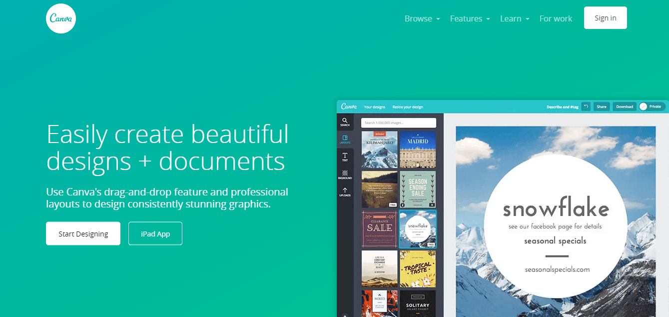Click seasonalspecials.com text on canvas
Viewport: 669px width, 317px height.
(557, 269)
